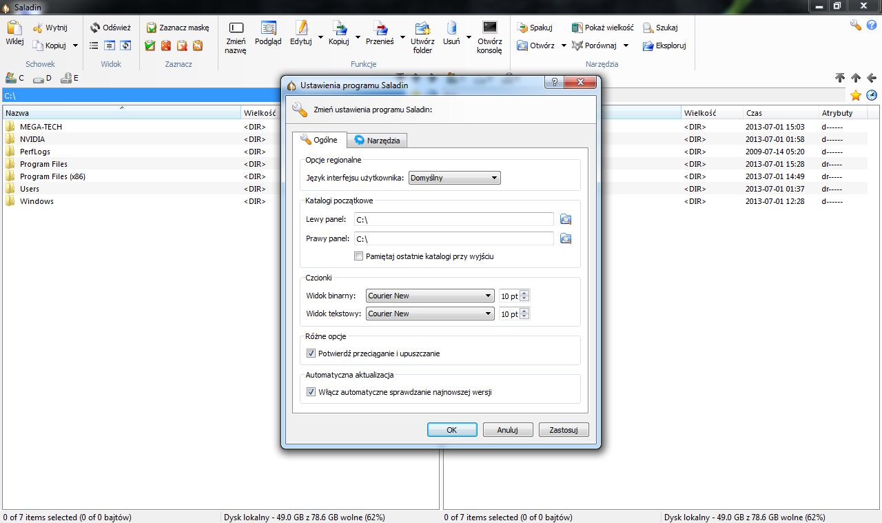Click the Porównaj compare icon

[577, 45]
